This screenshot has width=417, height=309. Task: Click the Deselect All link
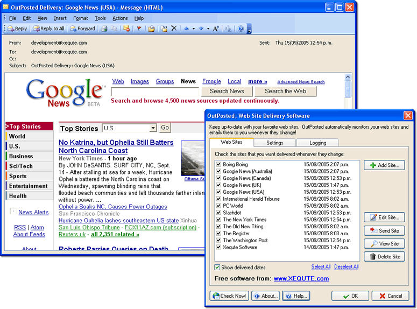click(x=347, y=266)
